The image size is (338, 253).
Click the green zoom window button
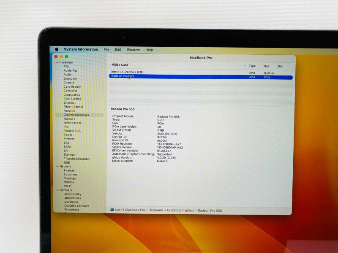(67, 57)
